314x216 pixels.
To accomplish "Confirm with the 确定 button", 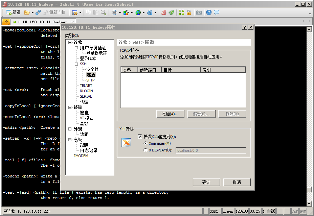I will tap(206, 182).
